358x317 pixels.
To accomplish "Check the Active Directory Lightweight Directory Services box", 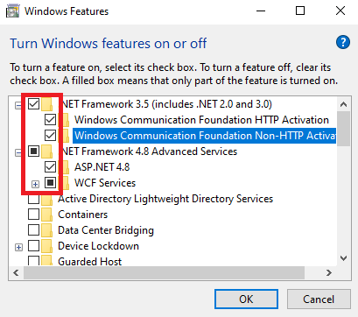I will click(34, 200).
